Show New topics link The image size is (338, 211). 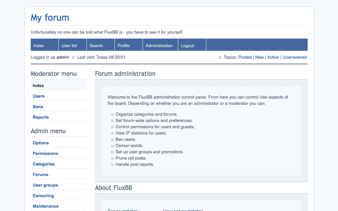click(x=259, y=57)
